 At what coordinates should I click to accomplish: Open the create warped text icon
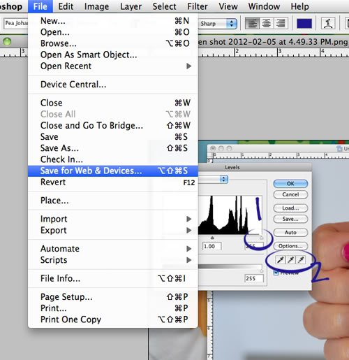(x=328, y=23)
